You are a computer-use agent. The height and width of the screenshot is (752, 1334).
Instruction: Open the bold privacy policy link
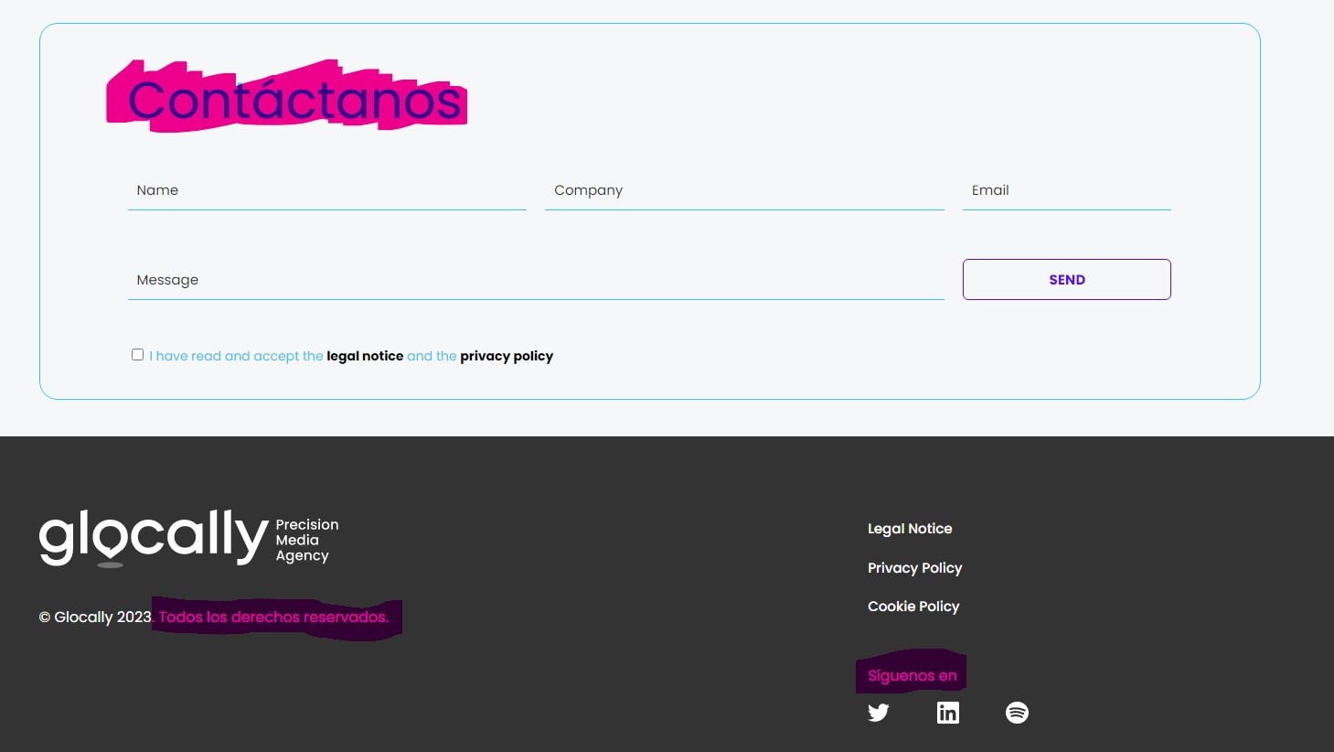(507, 356)
